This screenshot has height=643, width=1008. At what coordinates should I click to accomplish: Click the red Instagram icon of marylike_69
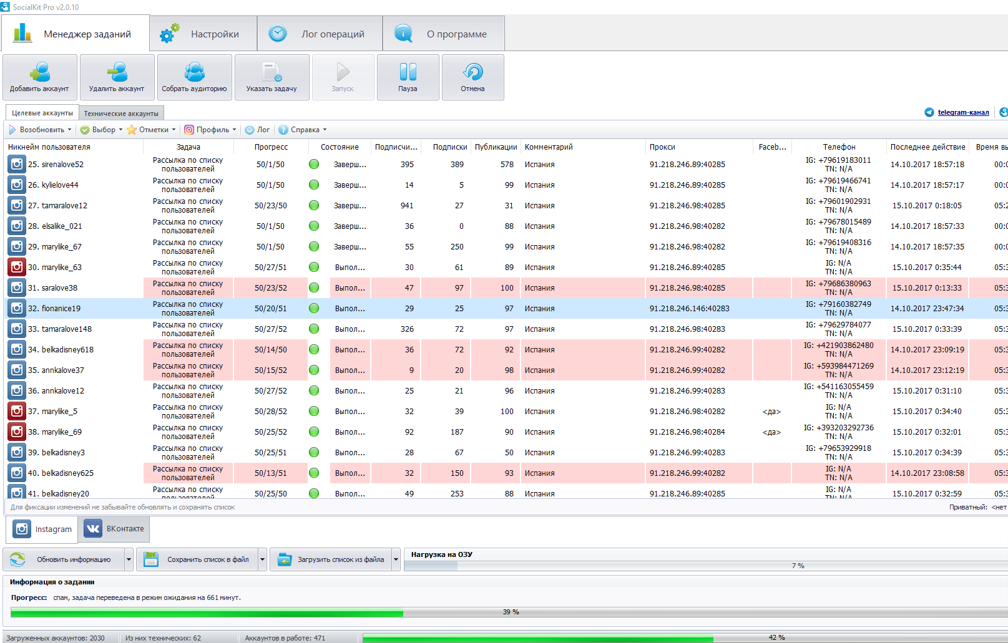coord(17,432)
